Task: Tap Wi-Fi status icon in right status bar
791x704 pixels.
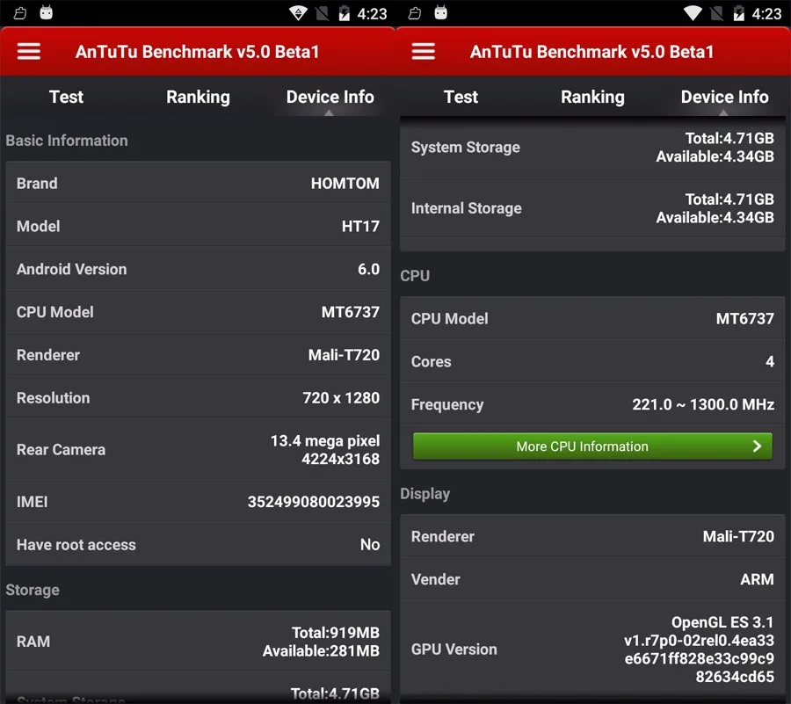Action: pos(693,13)
